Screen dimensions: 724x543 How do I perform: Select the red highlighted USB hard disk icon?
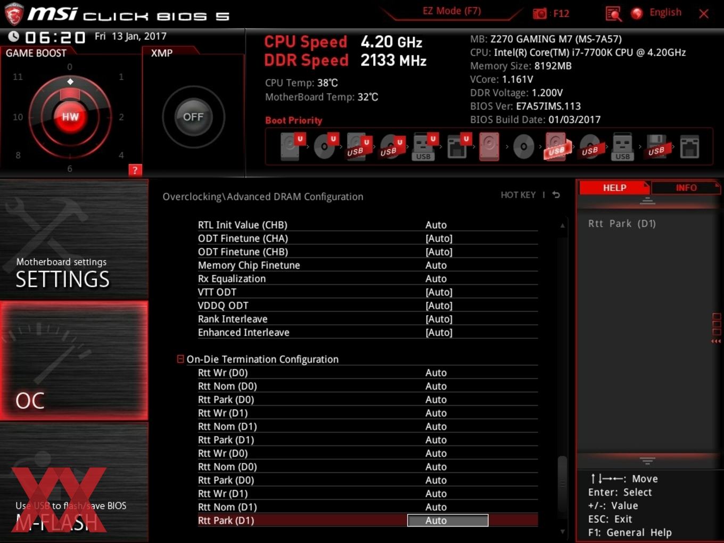point(557,146)
